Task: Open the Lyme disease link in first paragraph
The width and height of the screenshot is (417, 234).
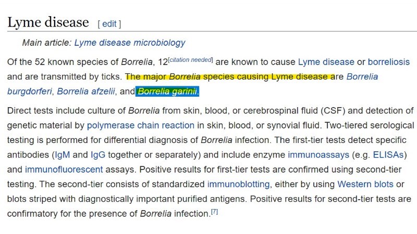Action: 326,62
